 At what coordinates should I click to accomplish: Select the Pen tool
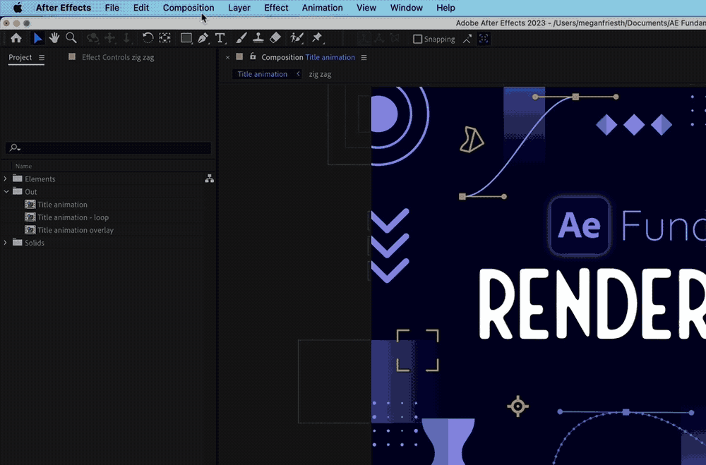(203, 38)
